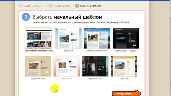
Task: Click the Легкость label
Action: [67, 78]
